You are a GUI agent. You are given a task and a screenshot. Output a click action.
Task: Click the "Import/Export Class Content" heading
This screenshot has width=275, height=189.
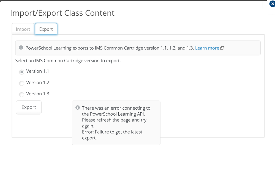[x=62, y=13]
